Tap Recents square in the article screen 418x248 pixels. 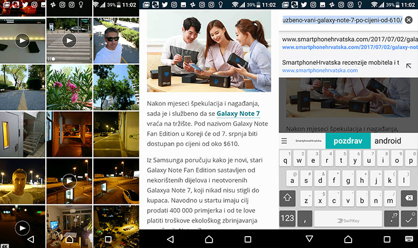(248, 239)
